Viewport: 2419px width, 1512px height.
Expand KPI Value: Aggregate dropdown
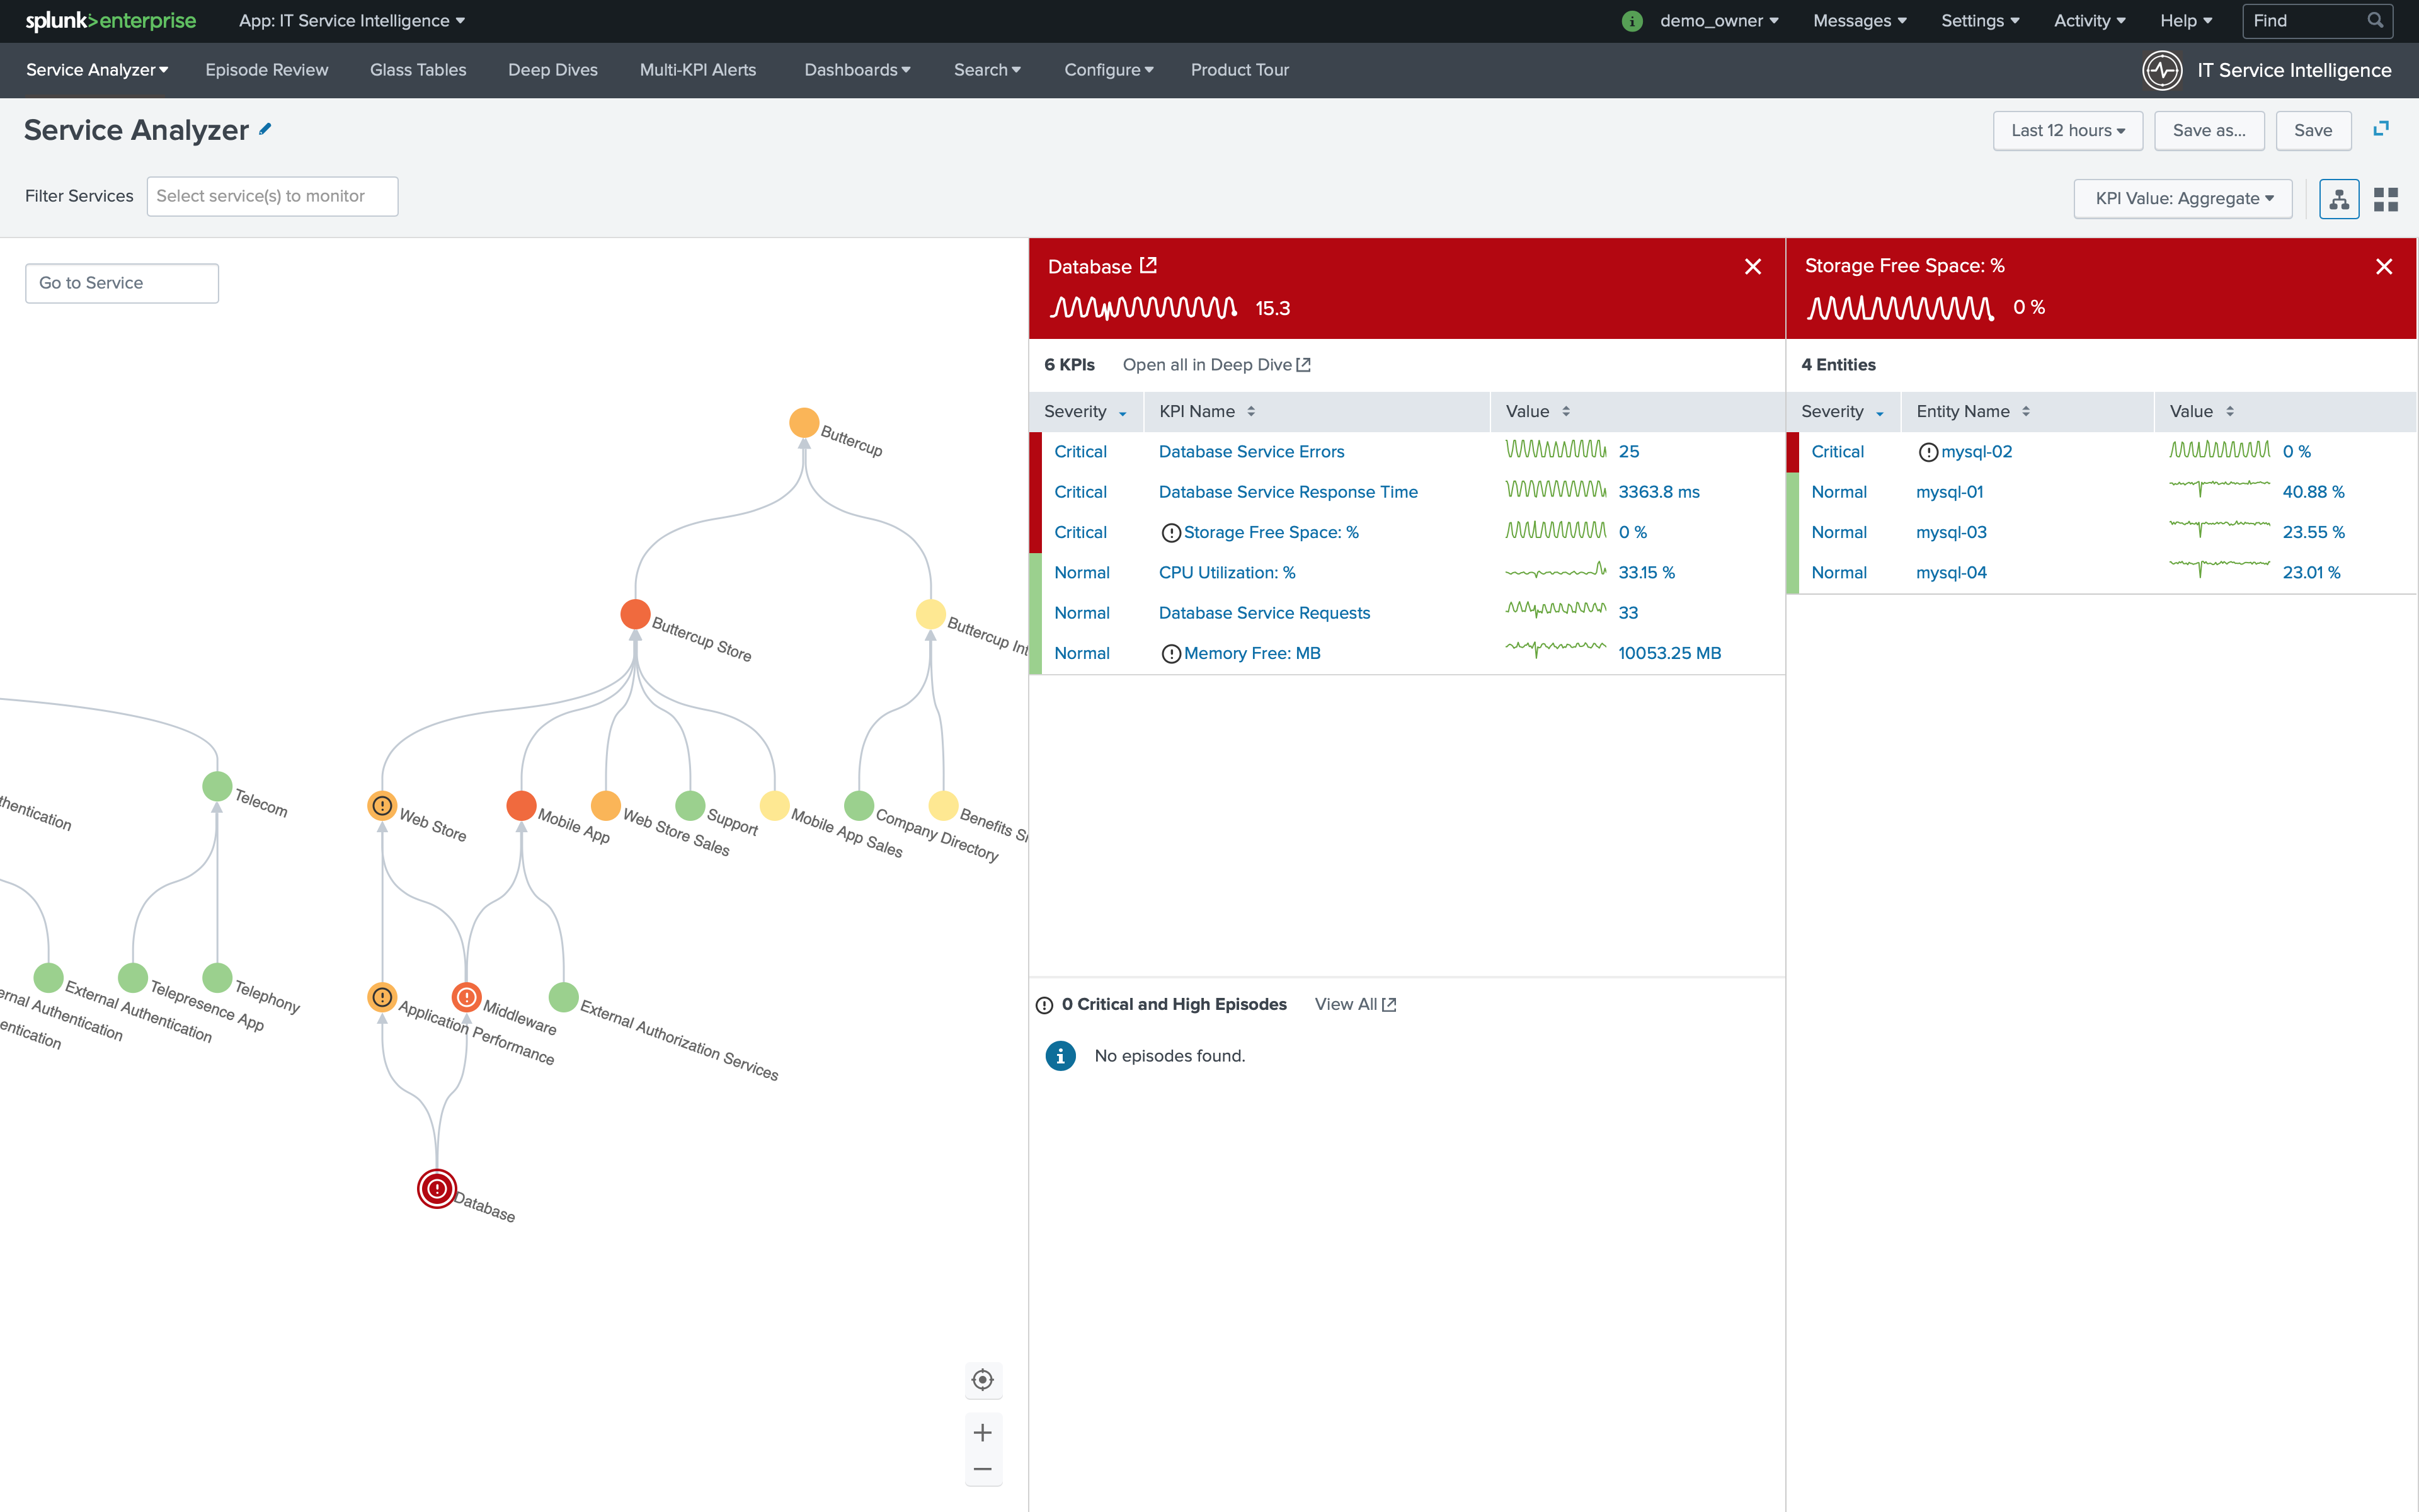(x=2182, y=199)
